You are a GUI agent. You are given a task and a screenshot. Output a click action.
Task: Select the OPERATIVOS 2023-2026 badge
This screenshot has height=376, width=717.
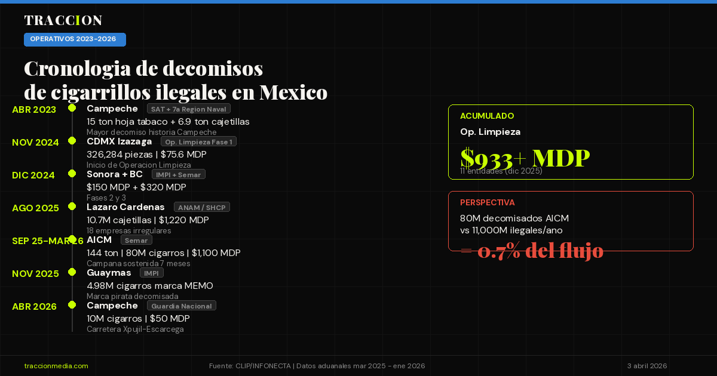[x=75, y=39]
